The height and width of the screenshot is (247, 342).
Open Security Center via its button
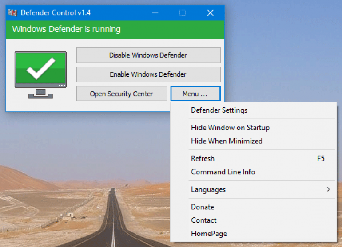(122, 94)
